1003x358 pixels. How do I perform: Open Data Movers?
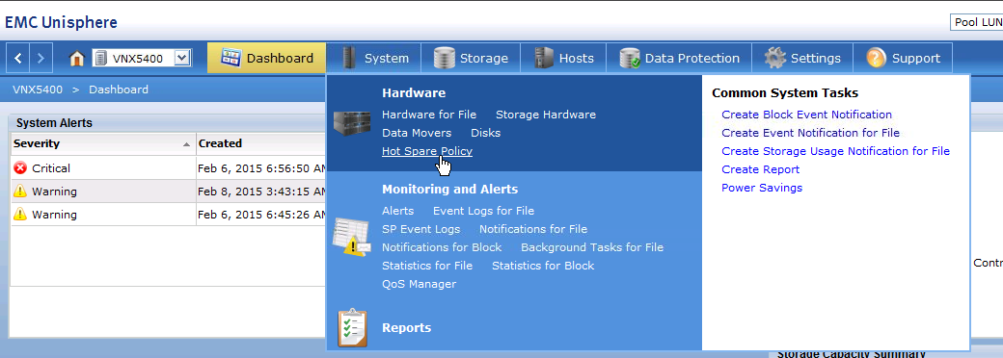[x=417, y=133]
